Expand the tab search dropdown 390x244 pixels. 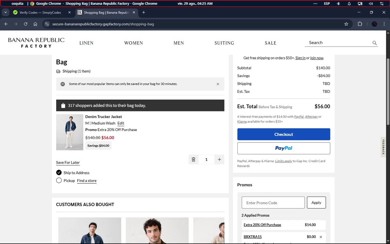tap(5, 12)
